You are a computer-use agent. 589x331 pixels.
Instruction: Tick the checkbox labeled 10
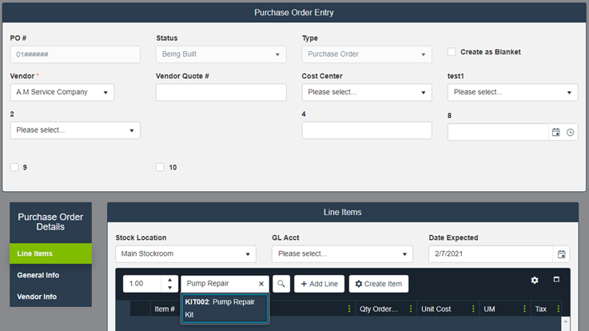[161, 167]
